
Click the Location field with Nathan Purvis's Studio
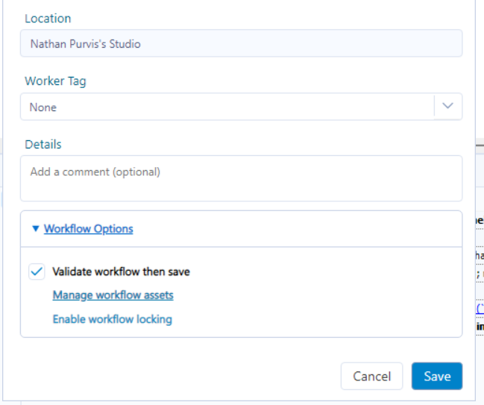pos(241,44)
